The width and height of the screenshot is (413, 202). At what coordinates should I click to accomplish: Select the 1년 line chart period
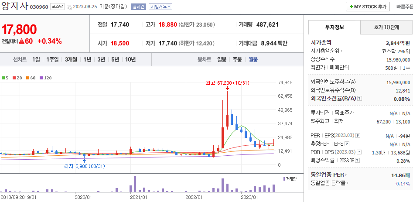(88, 59)
